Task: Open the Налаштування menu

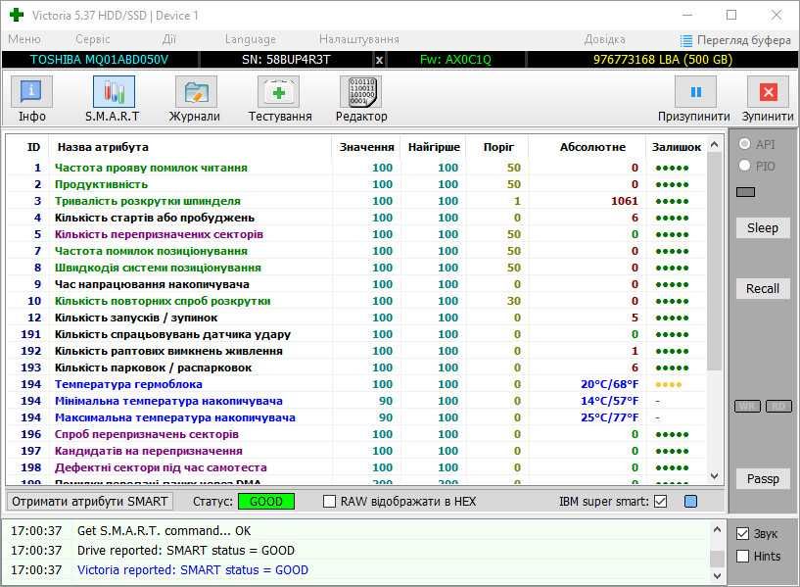Action: click(x=358, y=39)
